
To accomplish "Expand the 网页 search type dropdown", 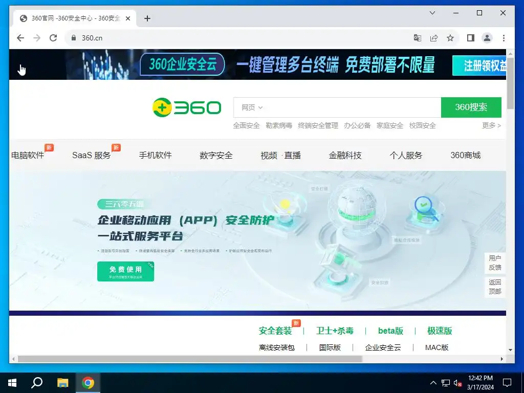I will pyautogui.click(x=252, y=107).
